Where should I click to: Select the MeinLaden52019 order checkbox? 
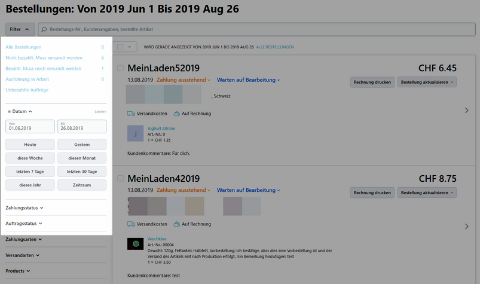[x=121, y=68]
